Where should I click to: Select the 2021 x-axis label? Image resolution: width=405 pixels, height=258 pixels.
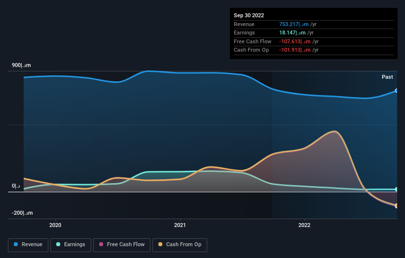tap(180, 225)
